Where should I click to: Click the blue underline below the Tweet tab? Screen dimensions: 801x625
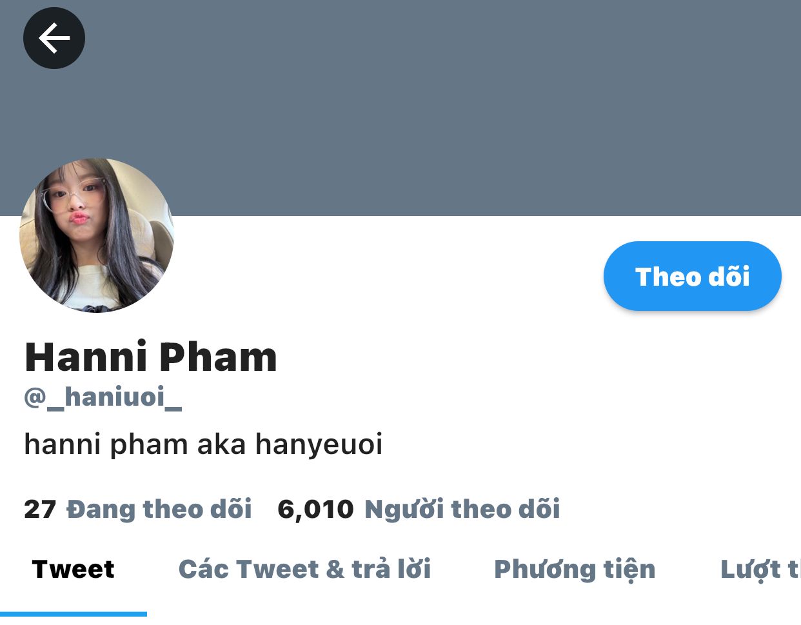74,614
